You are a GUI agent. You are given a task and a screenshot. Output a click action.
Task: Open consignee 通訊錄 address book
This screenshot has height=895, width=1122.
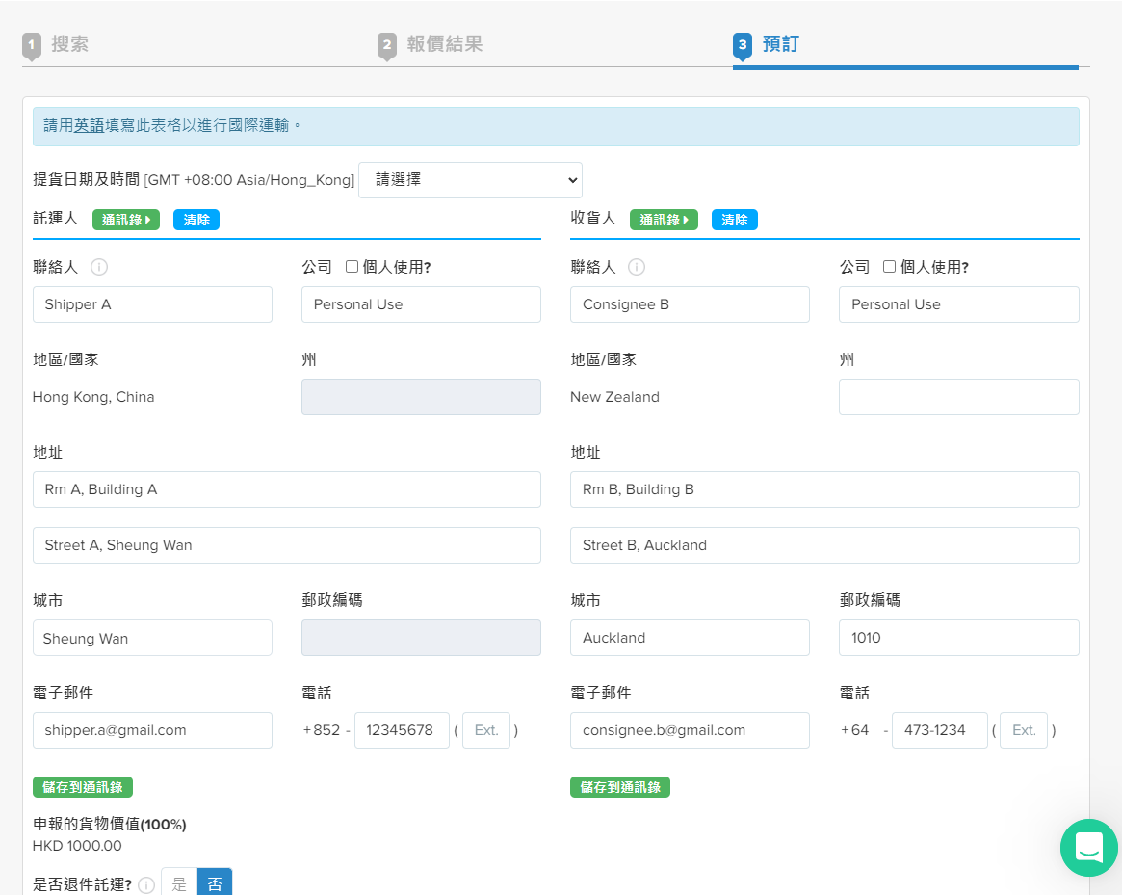click(664, 220)
